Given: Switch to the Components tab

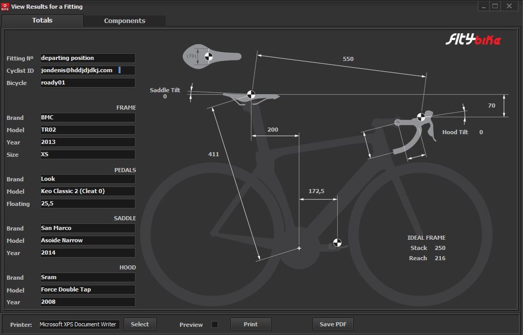Looking at the screenshot, I should (124, 20).
